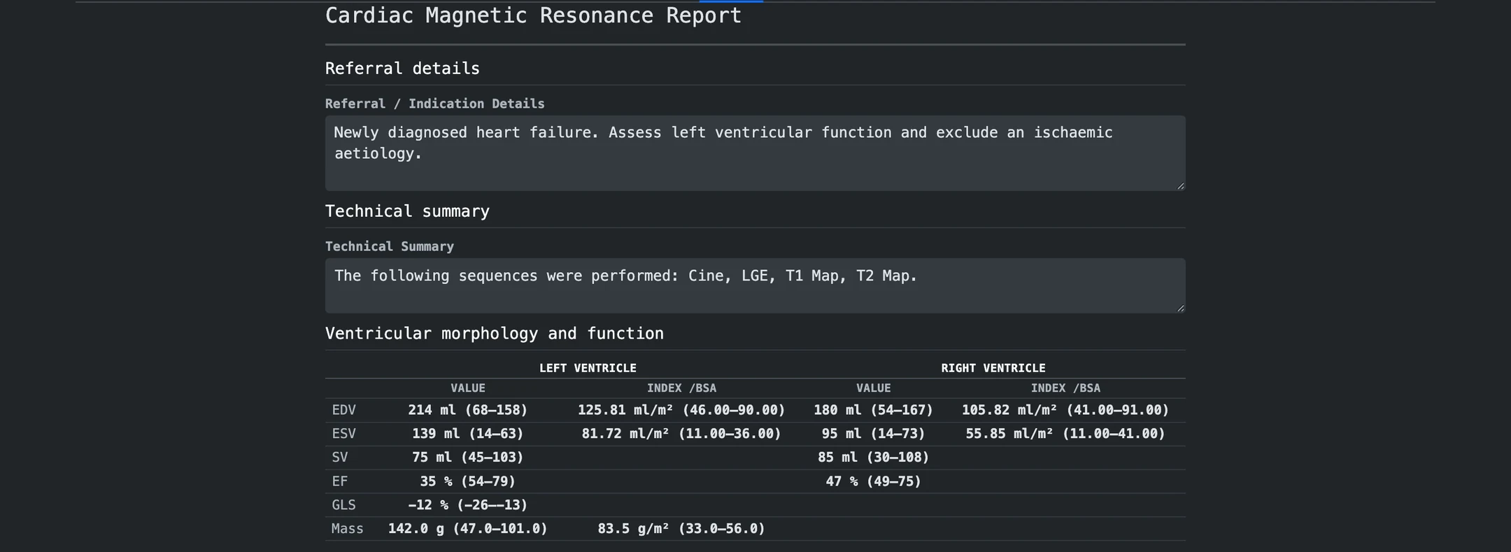
Task: Select LV mass '142.0 g (47.0–101.0)'
Action: click(468, 529)
